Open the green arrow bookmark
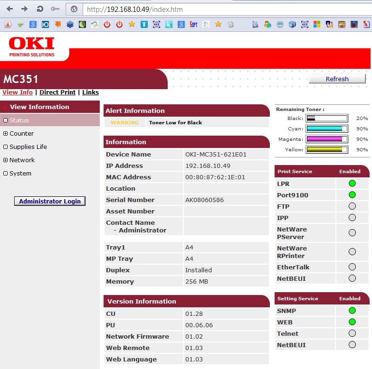Screen dimensions: 372x369 click(x=20, y=25)
